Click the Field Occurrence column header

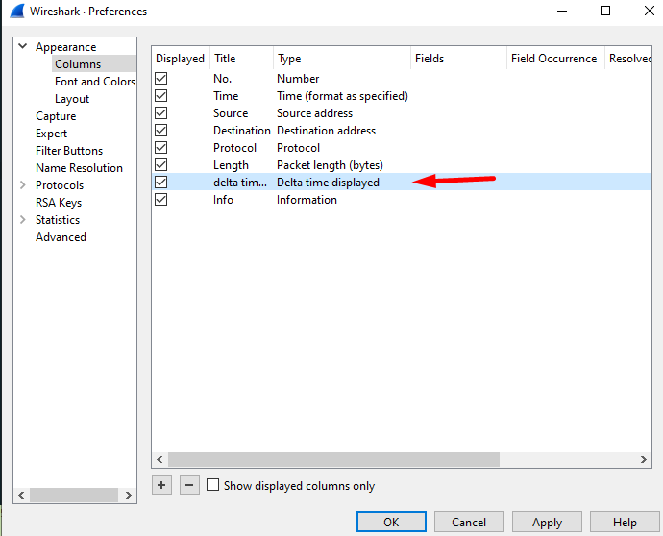pos(553,59)
